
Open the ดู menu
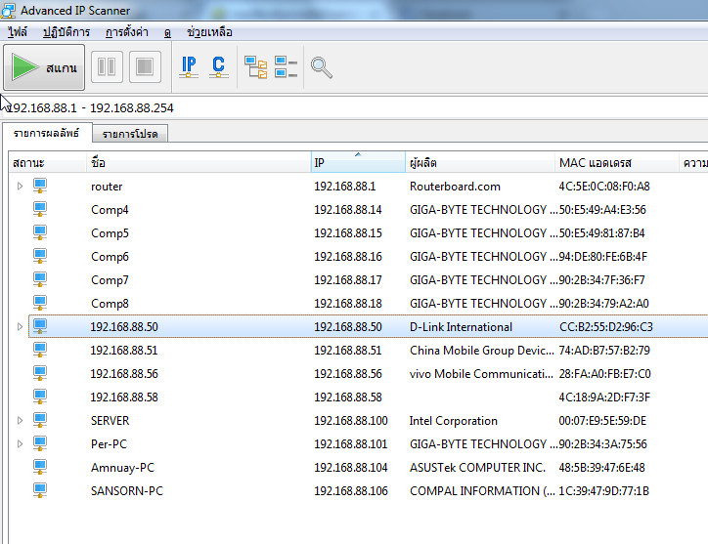coord(167,32)
